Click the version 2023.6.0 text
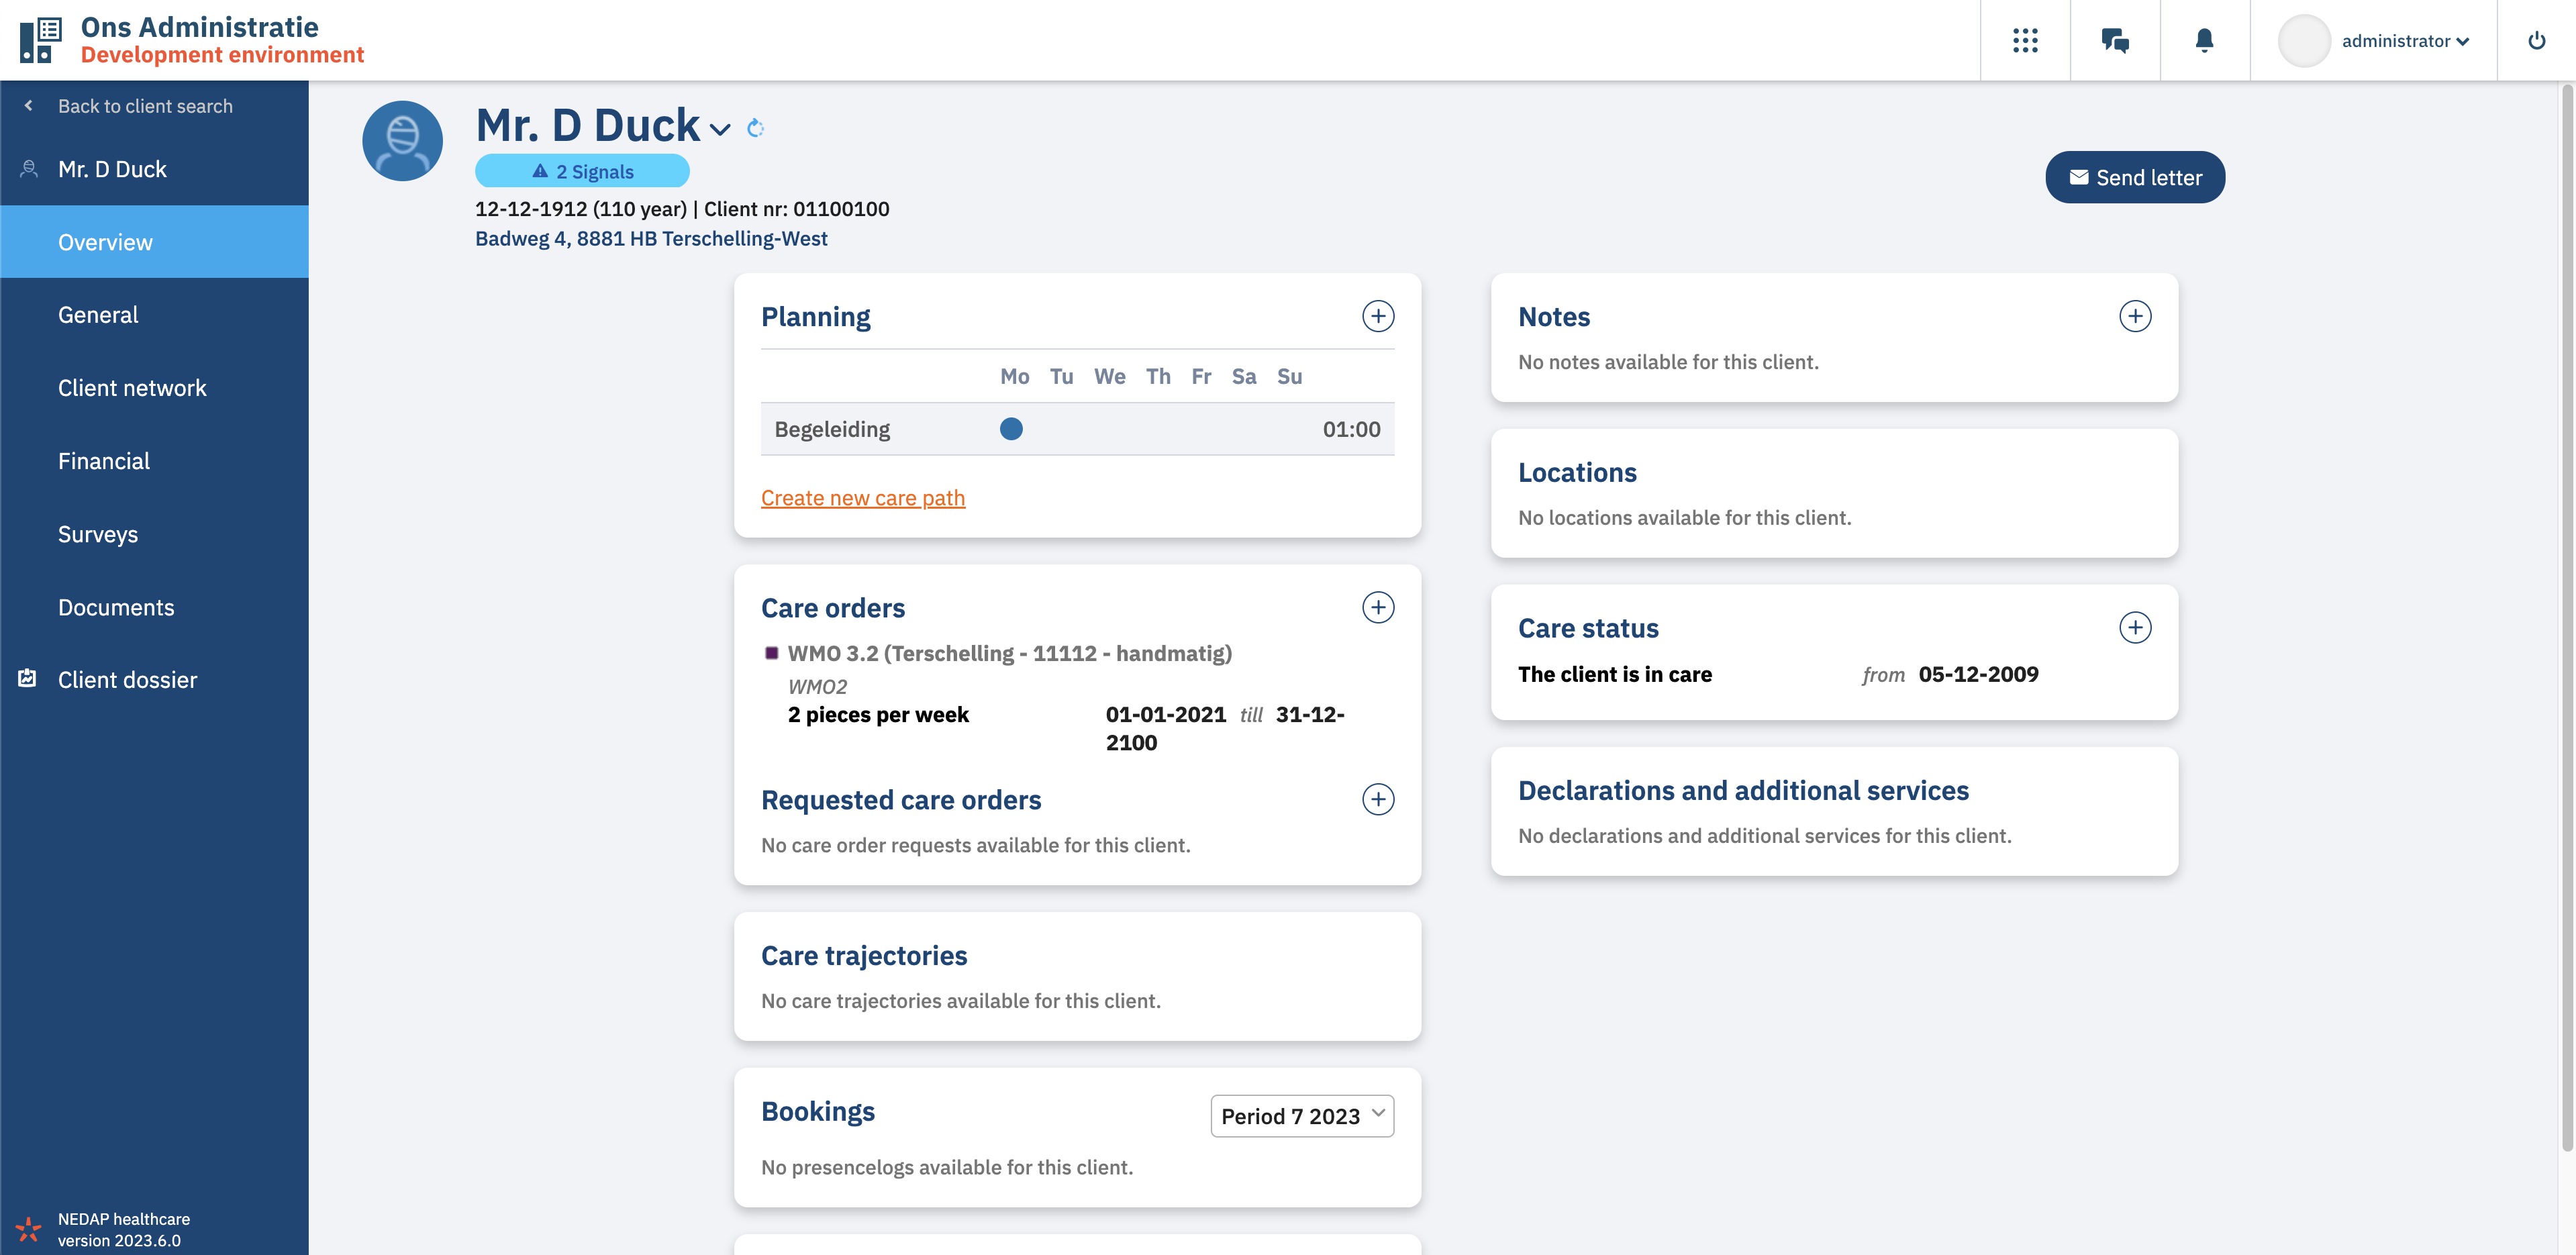The width and height of the screenshot is (2576, 1255). tap(119, 1241)
